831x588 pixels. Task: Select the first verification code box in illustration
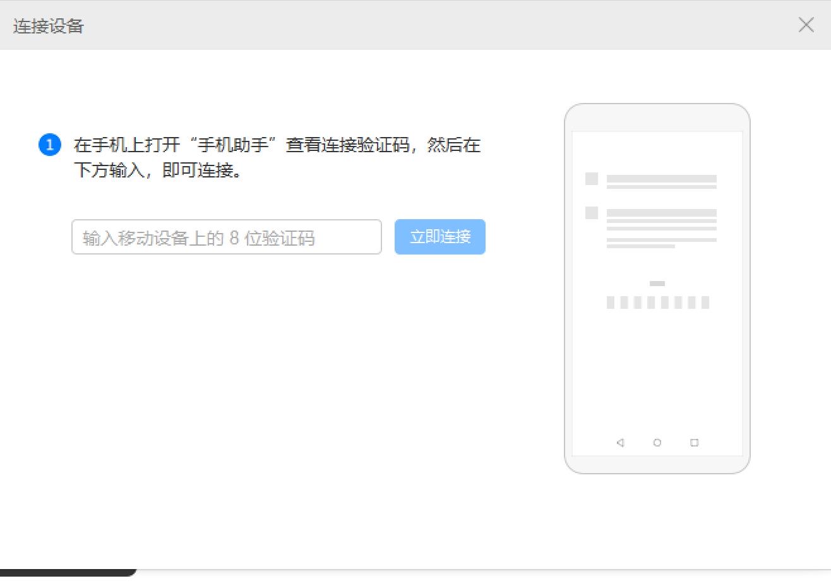click(611, 302)
